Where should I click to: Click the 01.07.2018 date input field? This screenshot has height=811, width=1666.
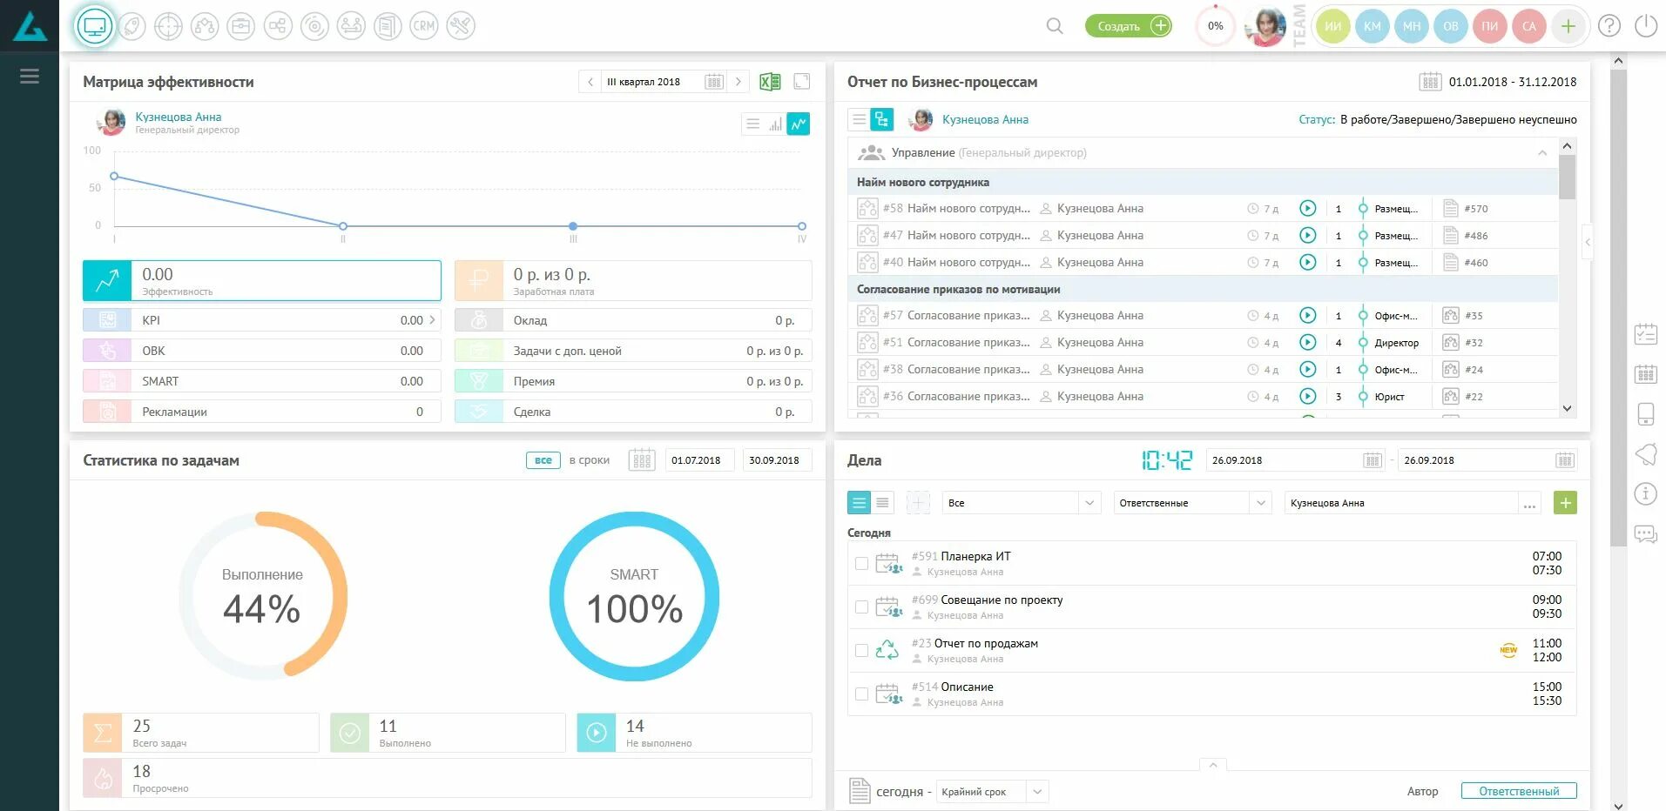[699, 459]
